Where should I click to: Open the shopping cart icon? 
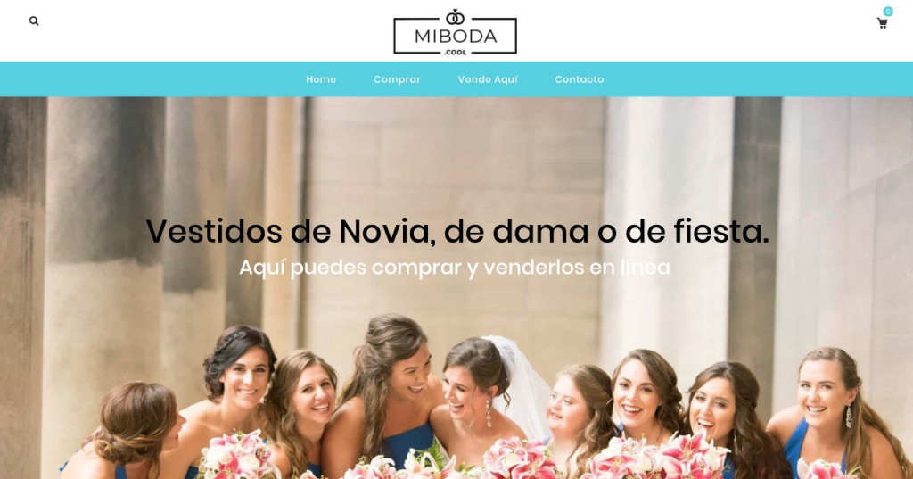882,23
